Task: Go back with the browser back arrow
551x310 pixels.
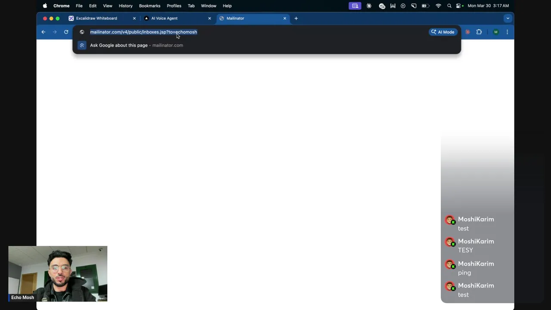Action: (43, 32)
